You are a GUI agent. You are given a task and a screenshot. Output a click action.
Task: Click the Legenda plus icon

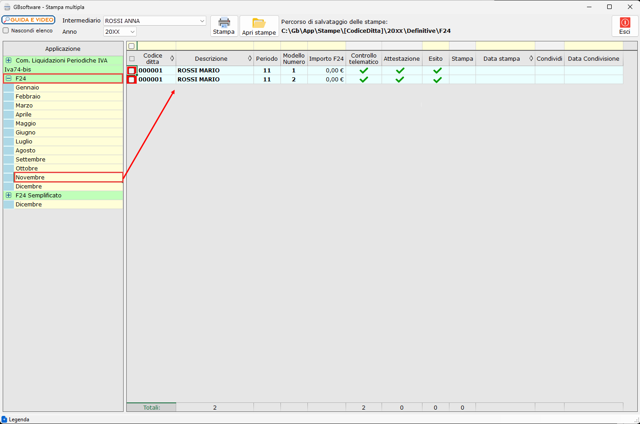pos(4,419)
